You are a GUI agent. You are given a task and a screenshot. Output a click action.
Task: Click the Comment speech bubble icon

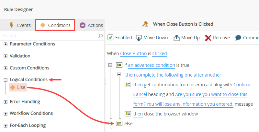pyautogui.click(x=238, y=38)
